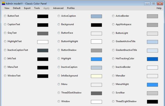
Task: Open the Tools menu
Action: [37, 8]
